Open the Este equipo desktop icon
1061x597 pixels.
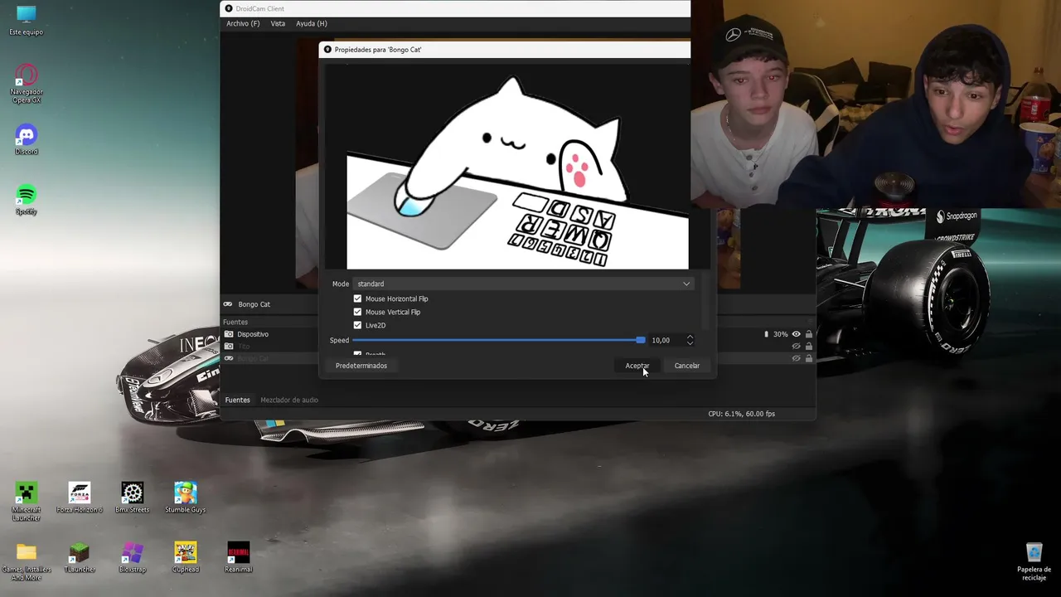tap(26, 21)
